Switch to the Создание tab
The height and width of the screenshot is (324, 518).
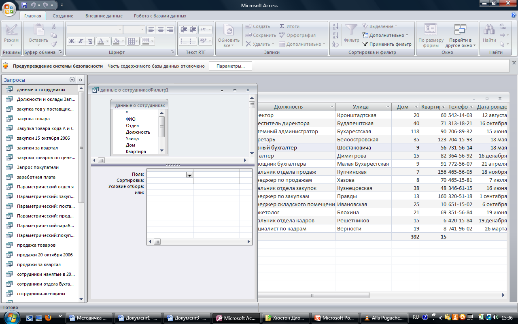click(63, 16)
